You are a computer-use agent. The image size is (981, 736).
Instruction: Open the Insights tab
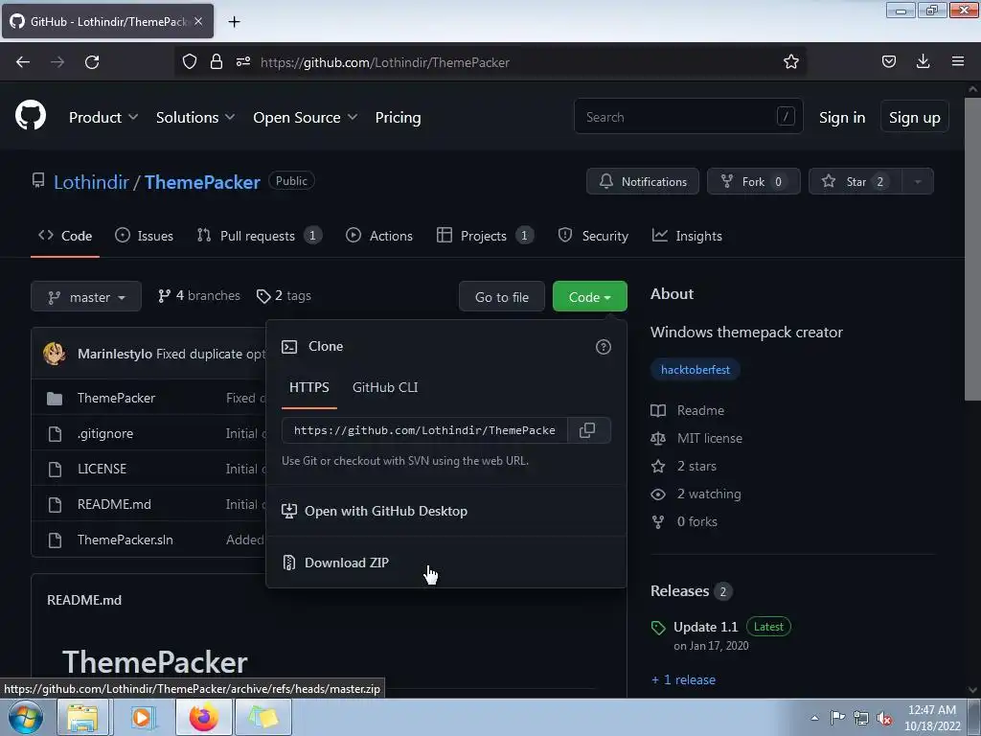(687, 236)
